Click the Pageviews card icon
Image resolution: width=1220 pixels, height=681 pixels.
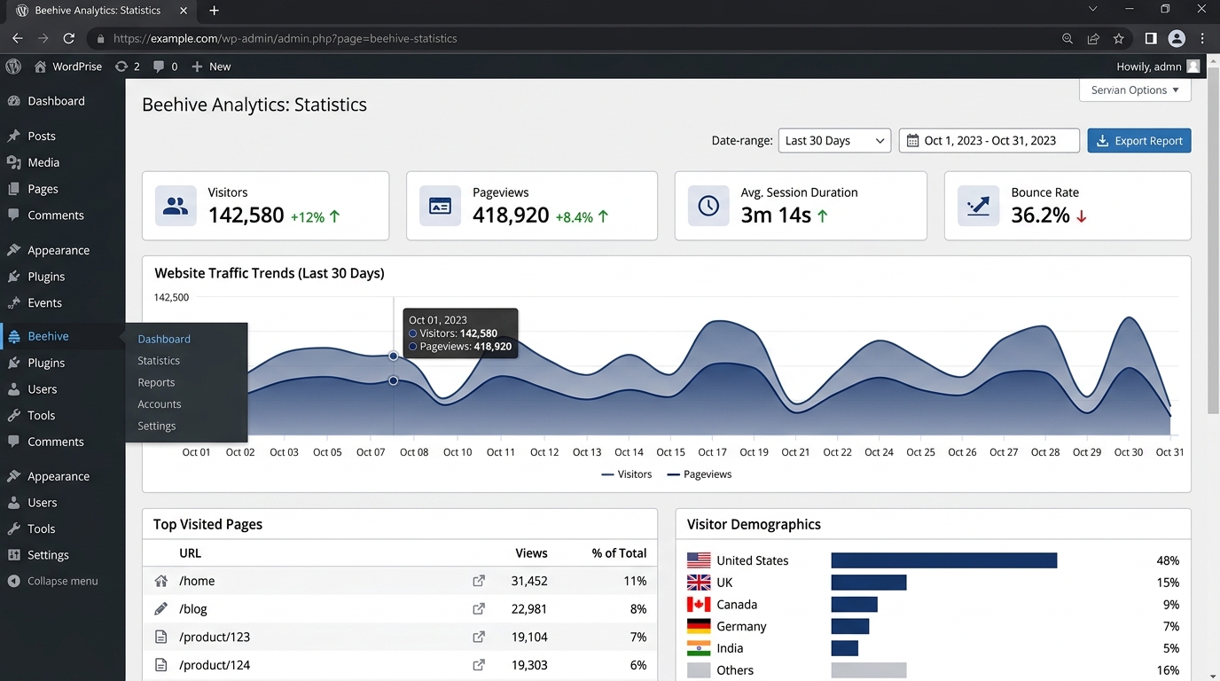tap(440, 206)
